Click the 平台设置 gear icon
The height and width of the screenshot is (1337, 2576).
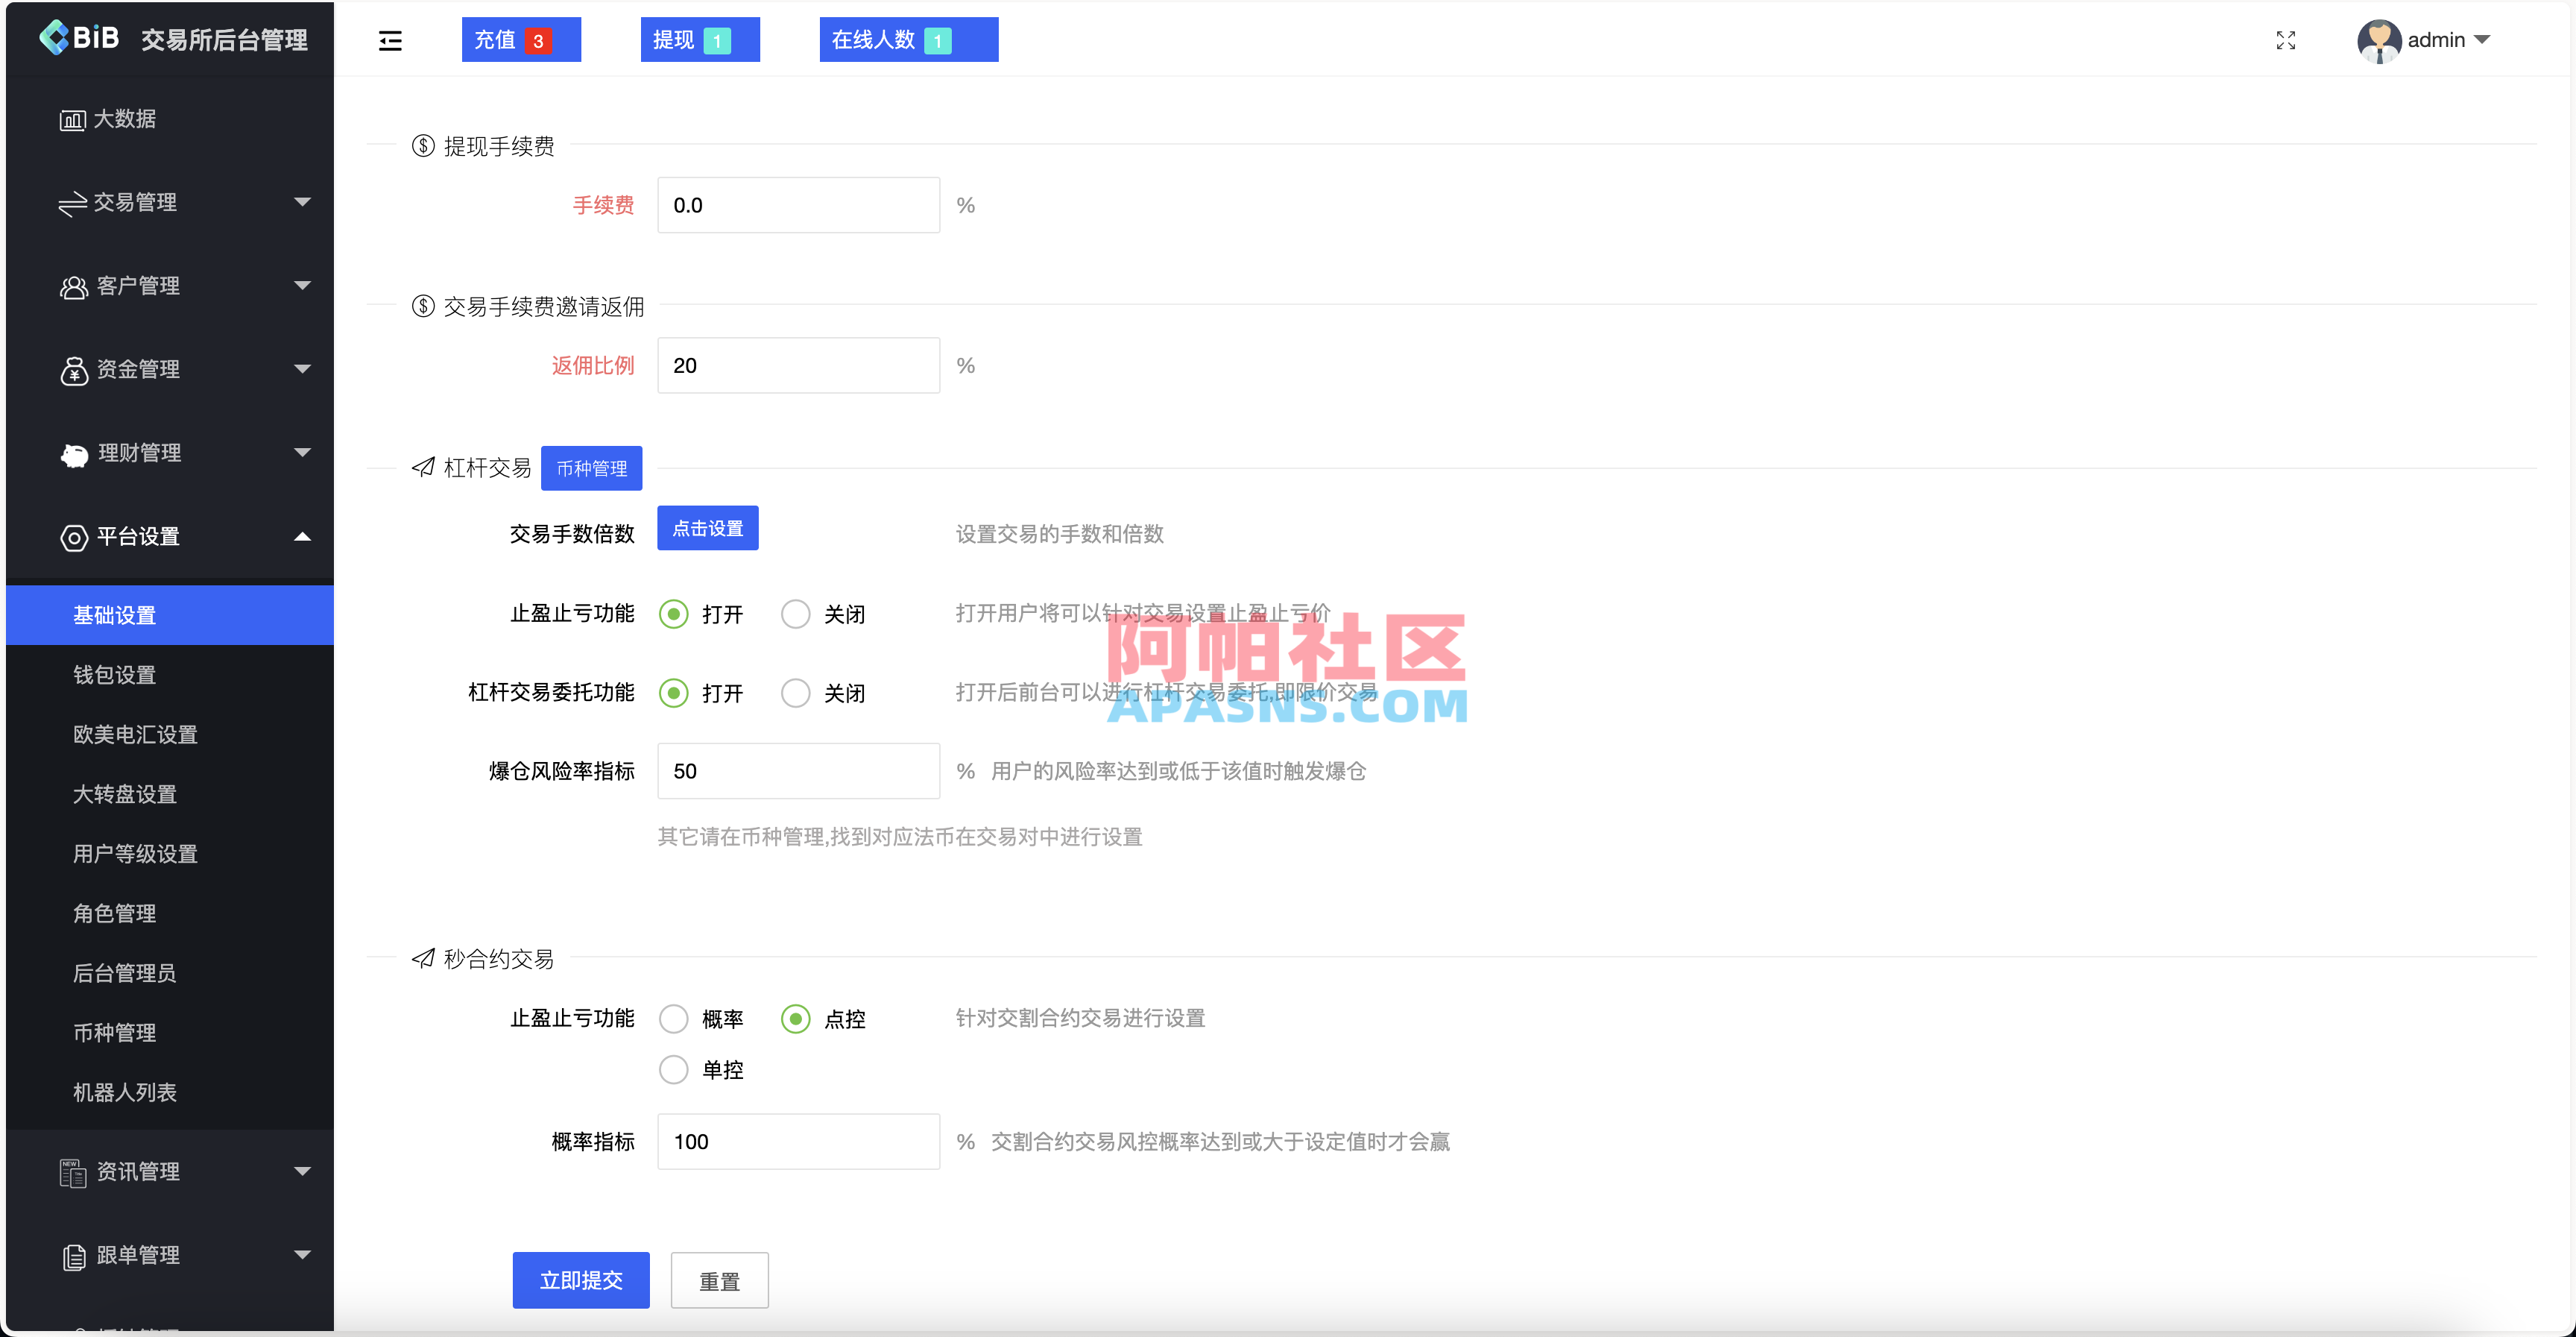click(x=71, y=538)
